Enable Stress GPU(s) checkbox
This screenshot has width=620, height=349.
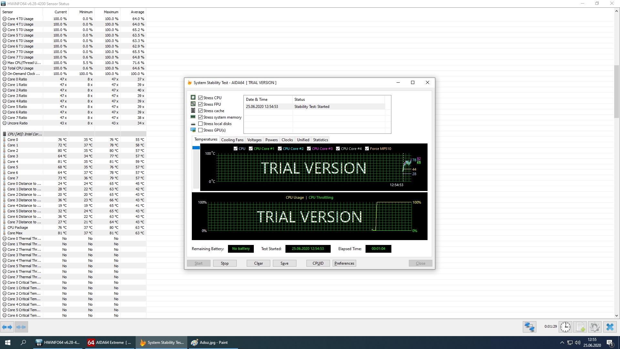click(x=201, y=130)
